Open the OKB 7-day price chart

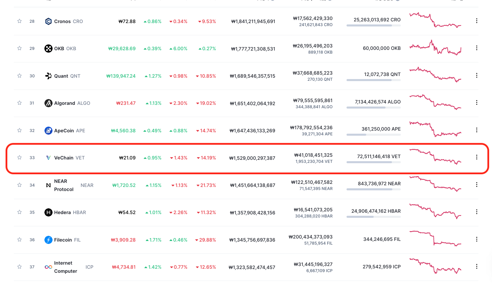point(435,47)
